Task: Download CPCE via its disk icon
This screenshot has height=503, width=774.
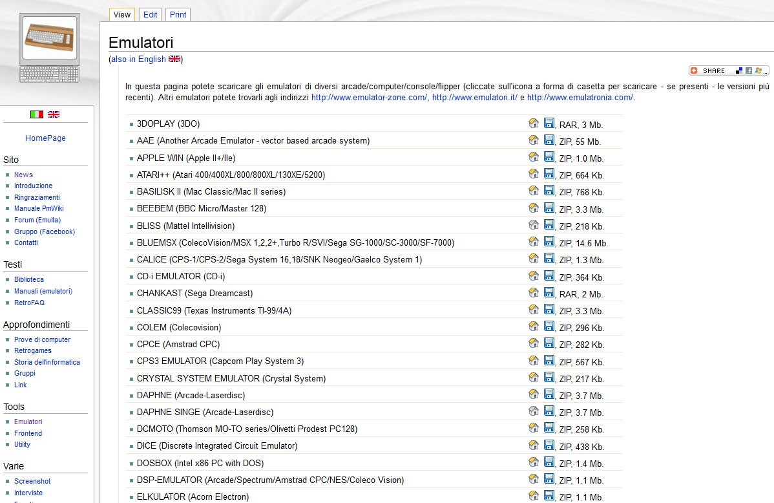Action: (x=549, y=343)
